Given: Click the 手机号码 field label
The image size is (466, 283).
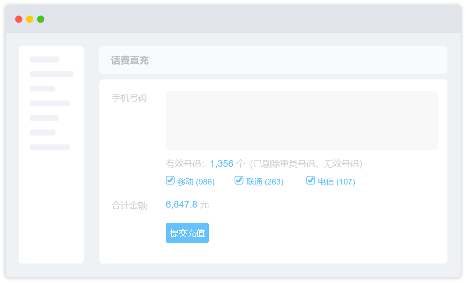Looking at the screenshot, I should pos(129,98).
